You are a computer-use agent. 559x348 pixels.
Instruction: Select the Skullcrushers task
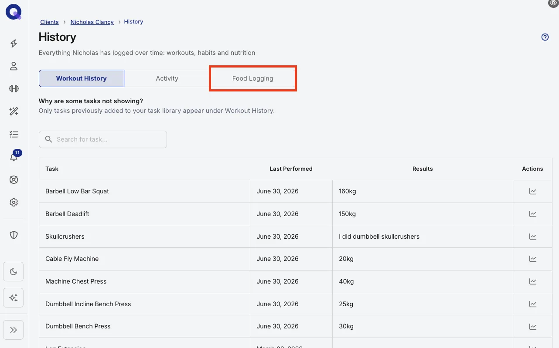tap(65, 237)
